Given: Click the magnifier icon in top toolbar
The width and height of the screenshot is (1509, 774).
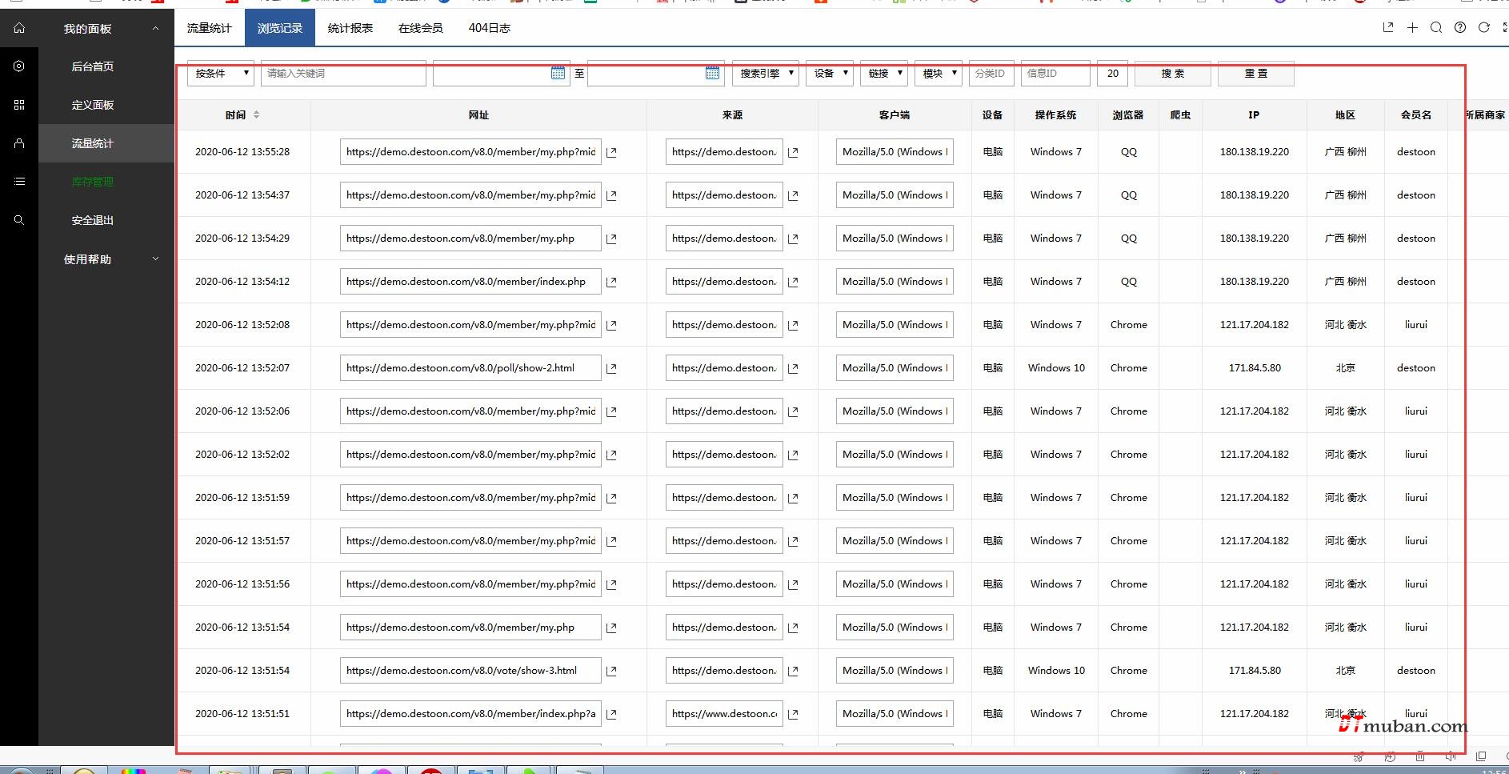Looking at the screenshot, I should (x=1436, y=28).
